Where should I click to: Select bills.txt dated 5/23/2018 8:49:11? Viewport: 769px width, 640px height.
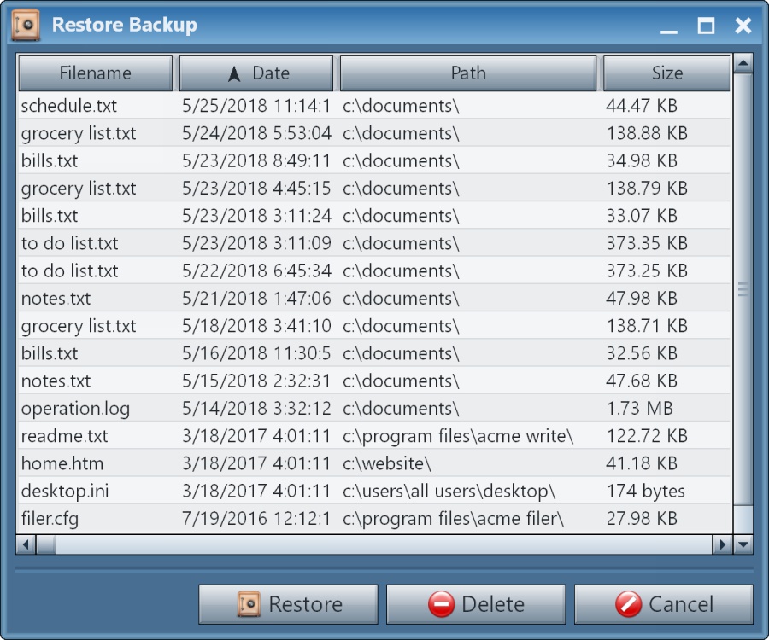373,160
